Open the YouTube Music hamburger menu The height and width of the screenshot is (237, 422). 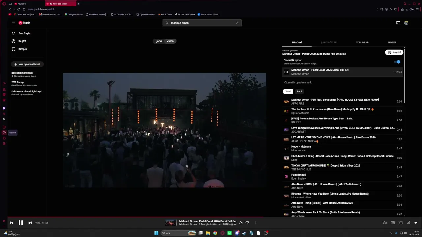(13, 23)
